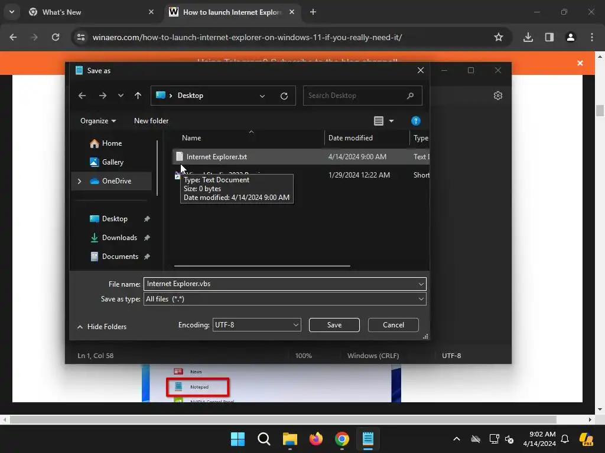The width and height of the screenshot is (605, 453).
Task: Go up one folder level in Save as dialog
Action: pyautogui.click(x=138, y=96)
